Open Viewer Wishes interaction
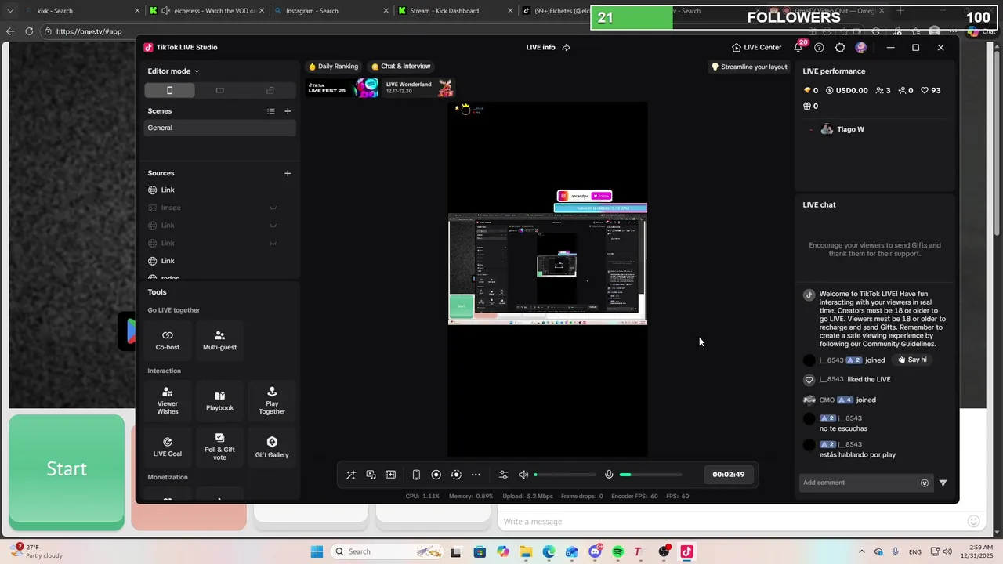 click(167, 400)
